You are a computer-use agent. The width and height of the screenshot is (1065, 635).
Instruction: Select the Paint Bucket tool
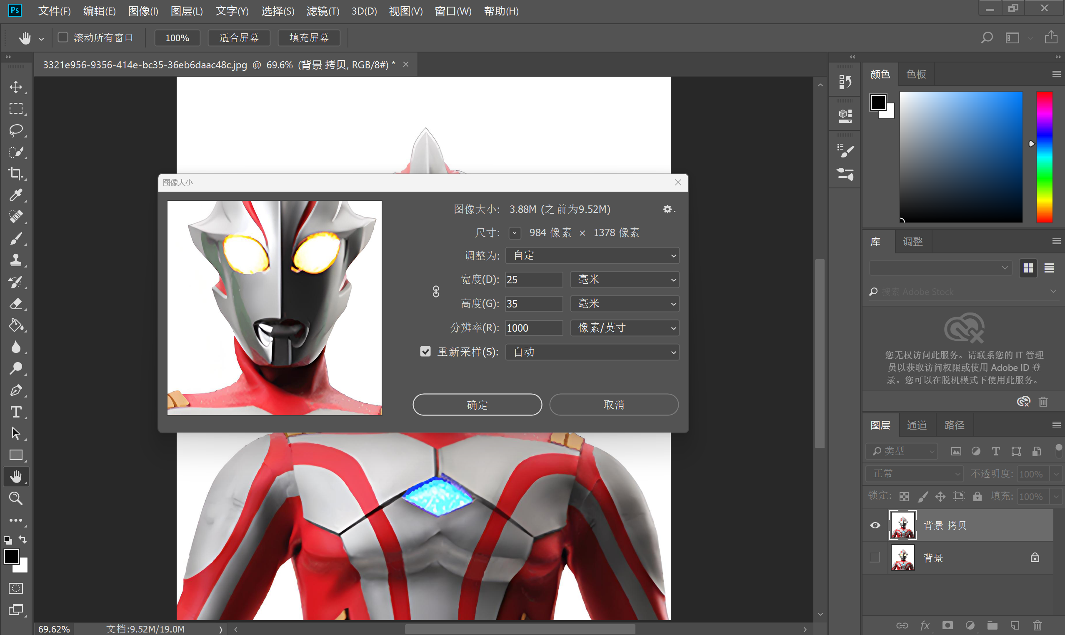click(x=16, y=325)
